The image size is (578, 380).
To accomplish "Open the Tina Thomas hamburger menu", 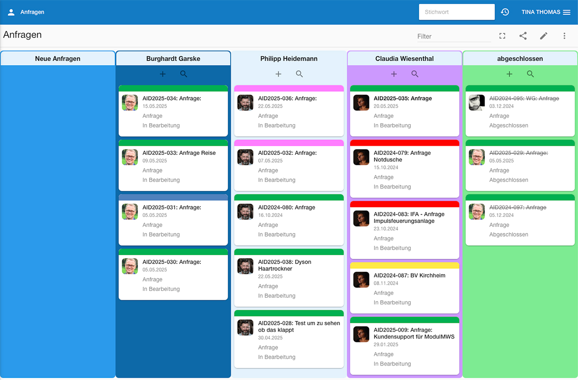I will 566,12.
